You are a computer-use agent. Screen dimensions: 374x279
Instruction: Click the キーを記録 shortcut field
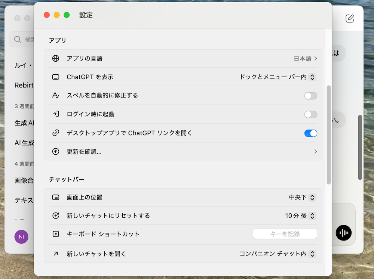[x=285, y=234]
